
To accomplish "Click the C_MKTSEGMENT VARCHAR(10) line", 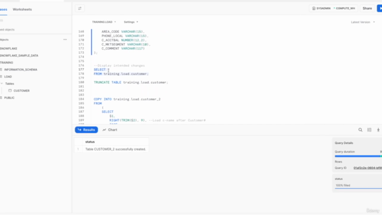I will pyautogui.click(x=126, y=44).
